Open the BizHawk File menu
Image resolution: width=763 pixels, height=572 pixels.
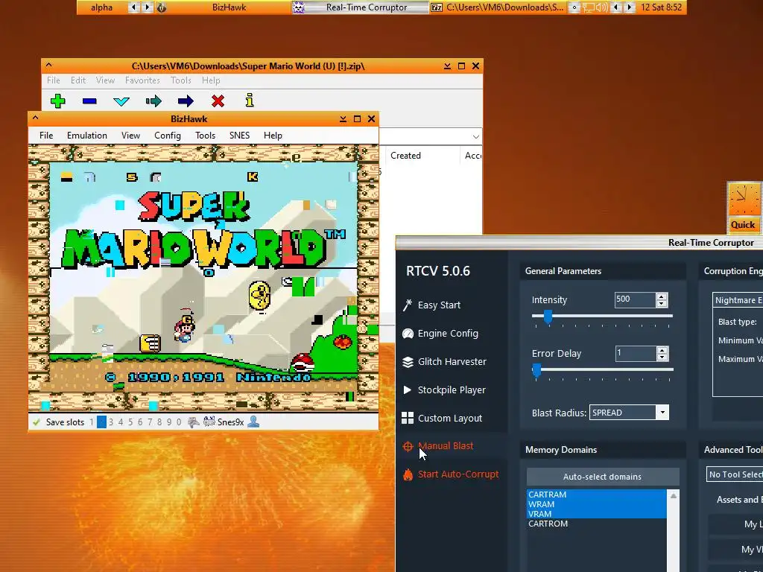click(46, 136)
